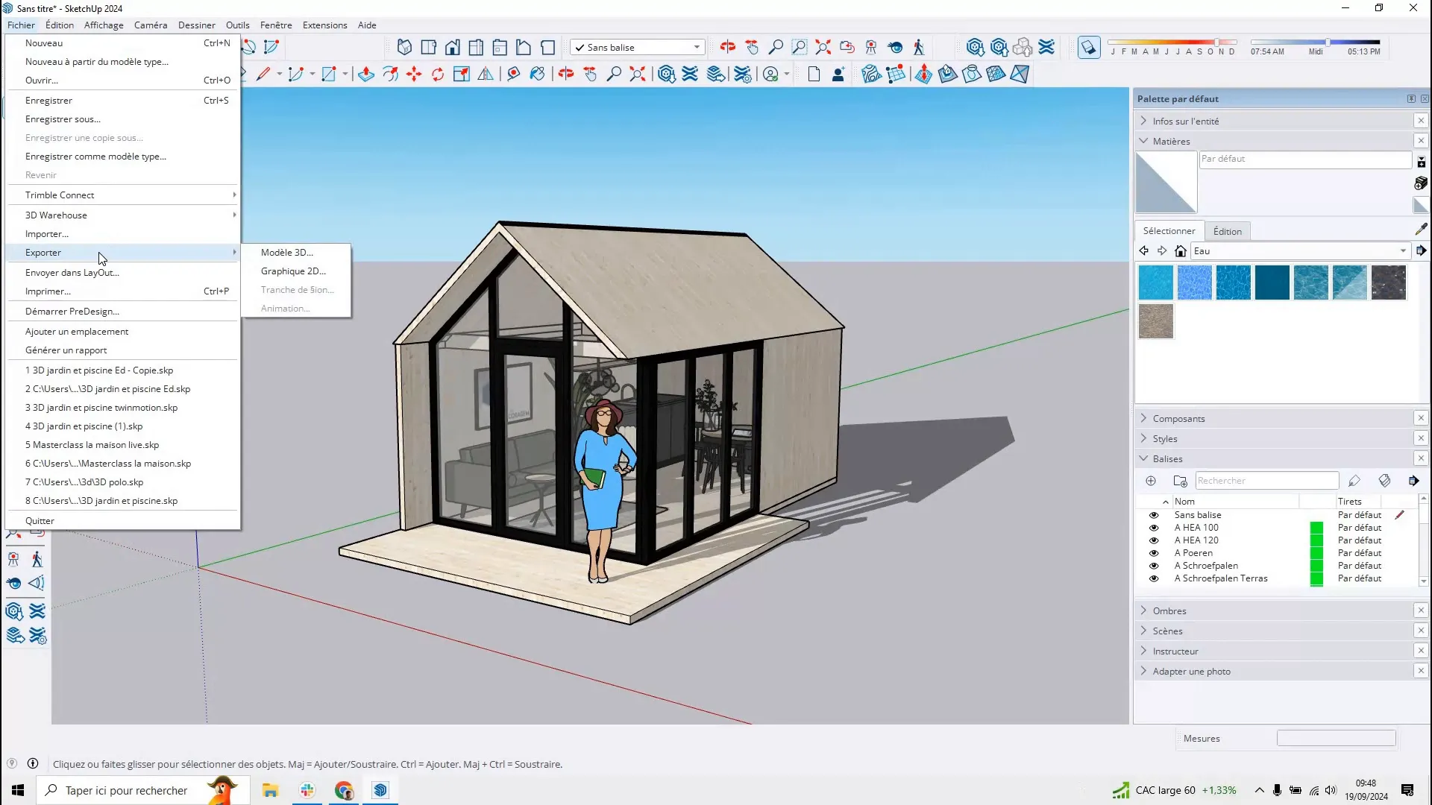1432x805 pixels.
Task: Expand the Infos sur l'entité panel
Action: click(x=1144, y=121)
